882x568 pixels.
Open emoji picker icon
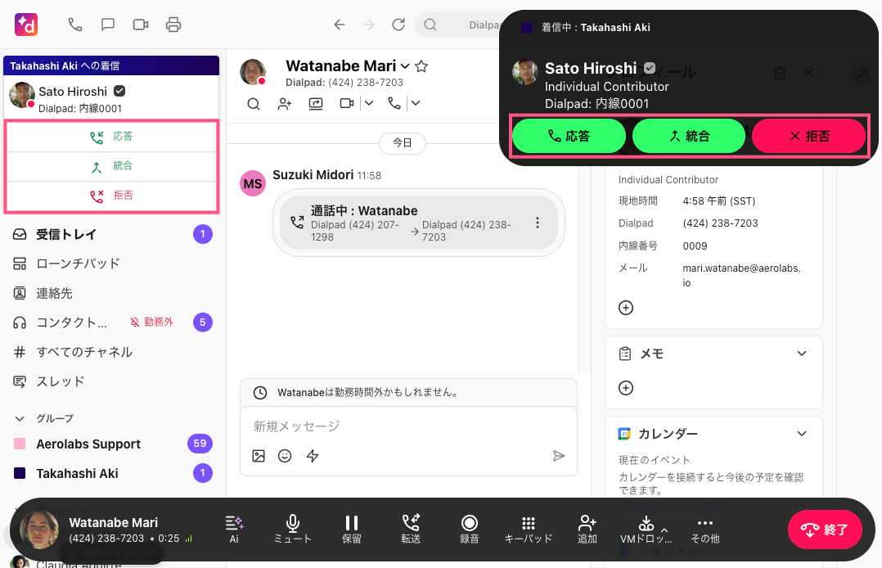(x=285, y=456)
